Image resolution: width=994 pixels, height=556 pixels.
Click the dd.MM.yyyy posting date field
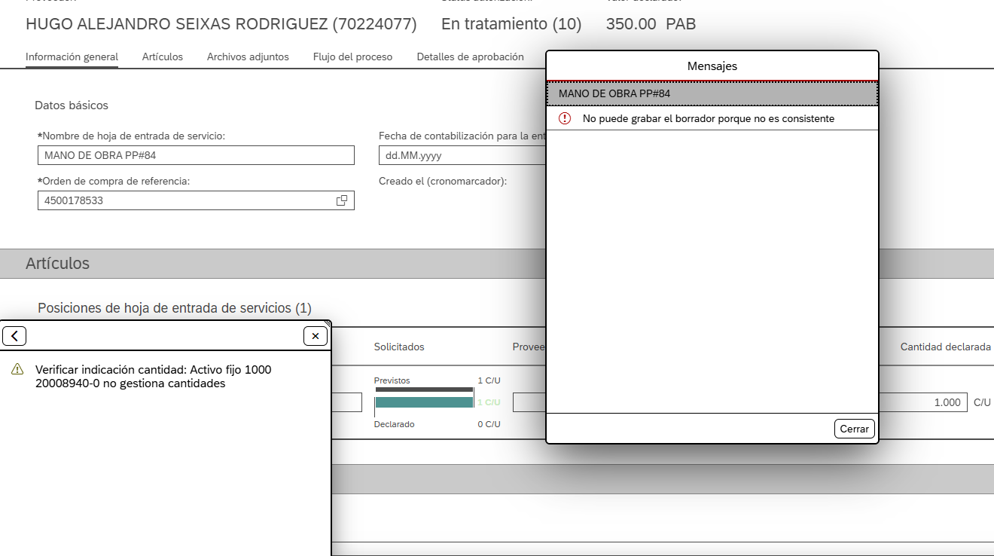461,155
